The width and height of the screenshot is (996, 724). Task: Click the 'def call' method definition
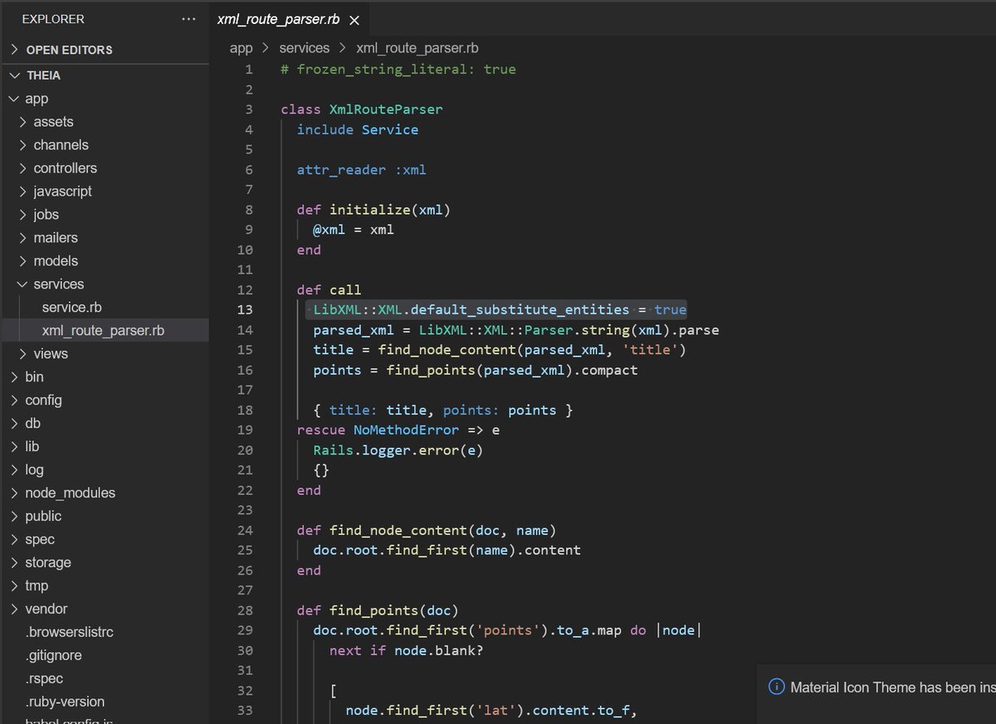[x=330, y=290]
